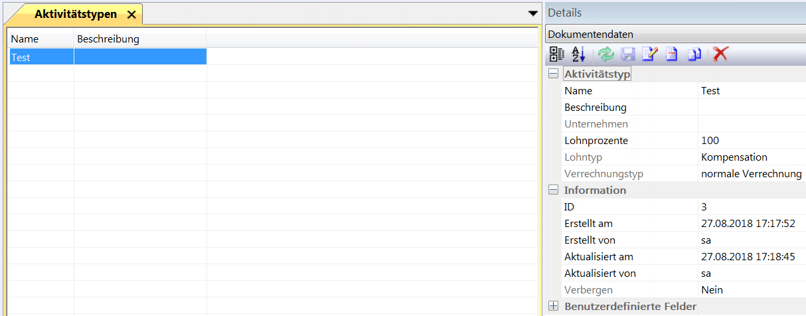Refresh data with green arrows icon
Screen dimensions: 806x316
605,54
